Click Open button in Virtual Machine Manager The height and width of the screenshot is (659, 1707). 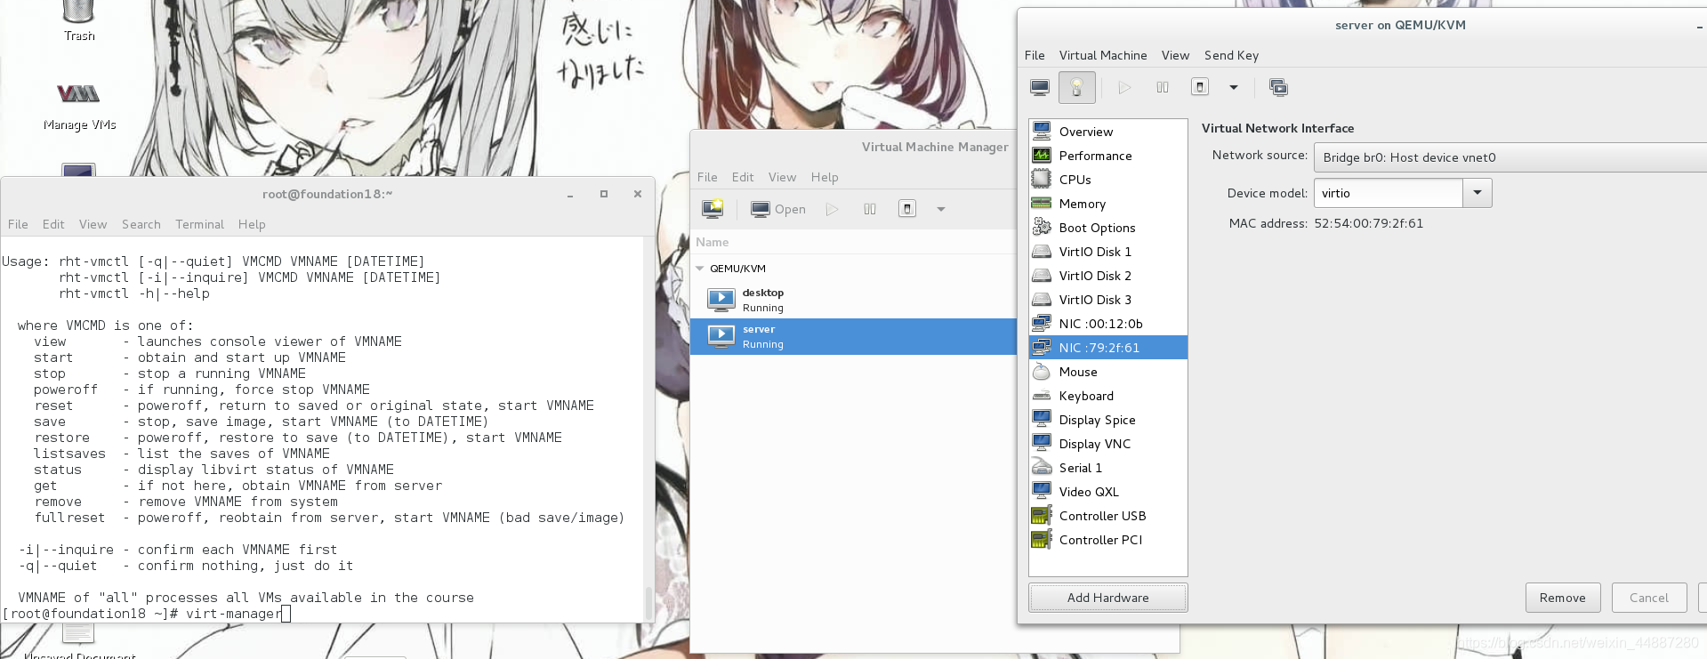click(x=778, y=209)
